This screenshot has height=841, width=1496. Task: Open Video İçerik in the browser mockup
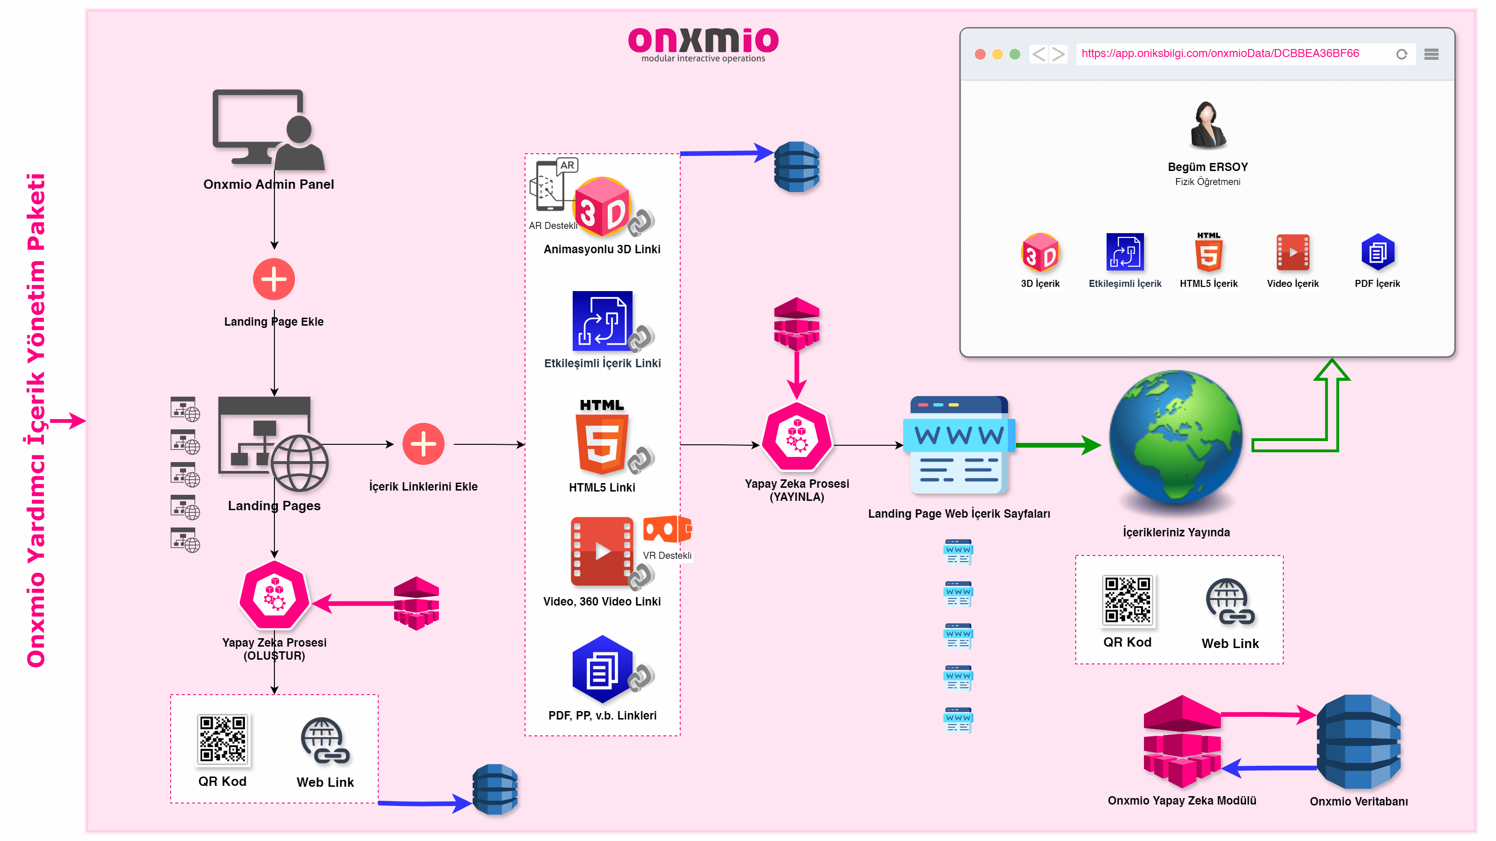tap(1293, 252)
